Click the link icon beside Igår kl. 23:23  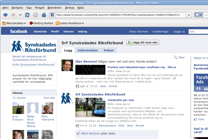[x=77, y=86]
